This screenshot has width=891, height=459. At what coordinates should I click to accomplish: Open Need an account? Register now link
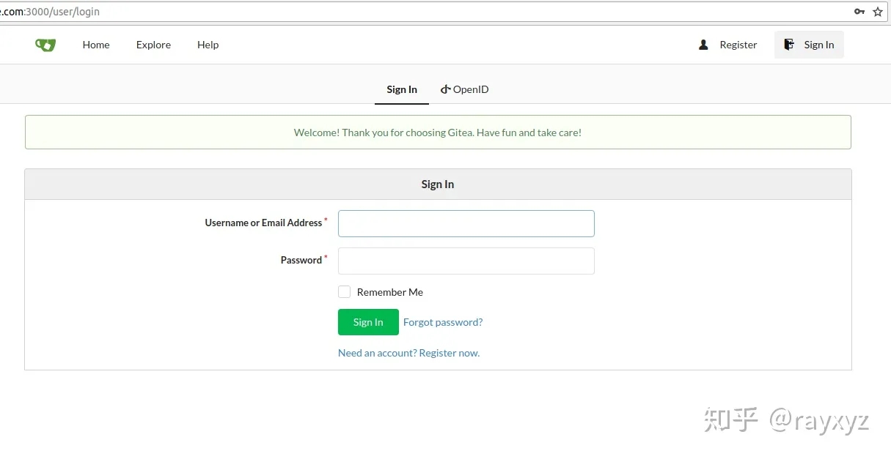tap(408, 353)
